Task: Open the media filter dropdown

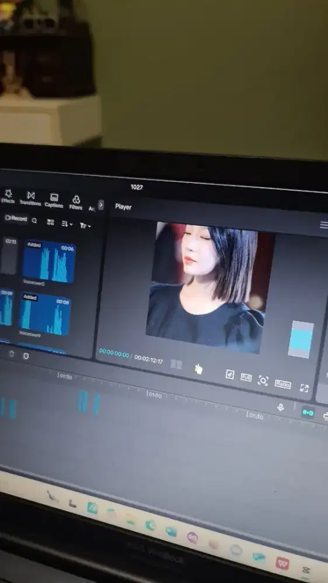Action: point(85,225)
